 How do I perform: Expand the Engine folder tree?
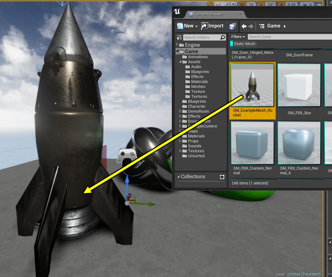(177, 45)
